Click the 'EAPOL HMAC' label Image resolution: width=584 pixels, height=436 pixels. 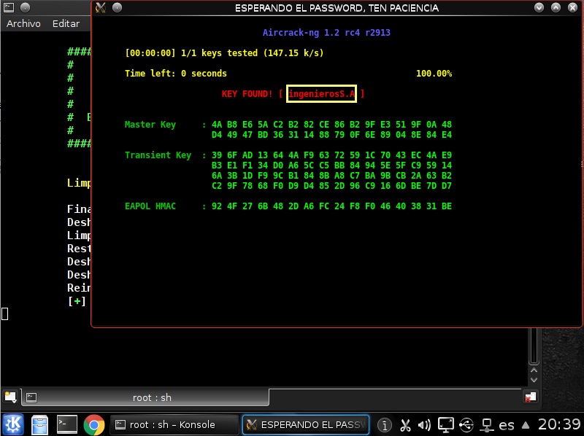click(150, 206)
